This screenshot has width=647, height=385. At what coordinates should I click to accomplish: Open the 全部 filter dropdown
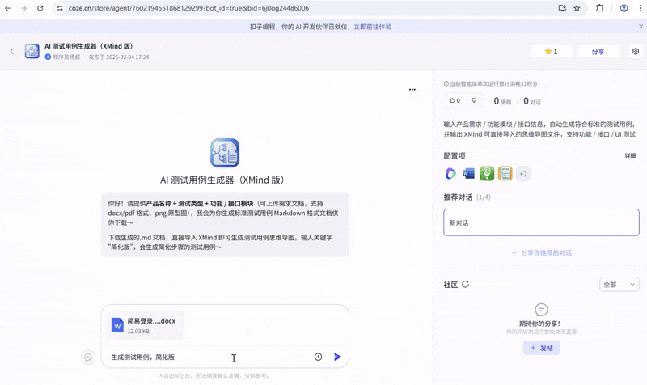(619, 285)
